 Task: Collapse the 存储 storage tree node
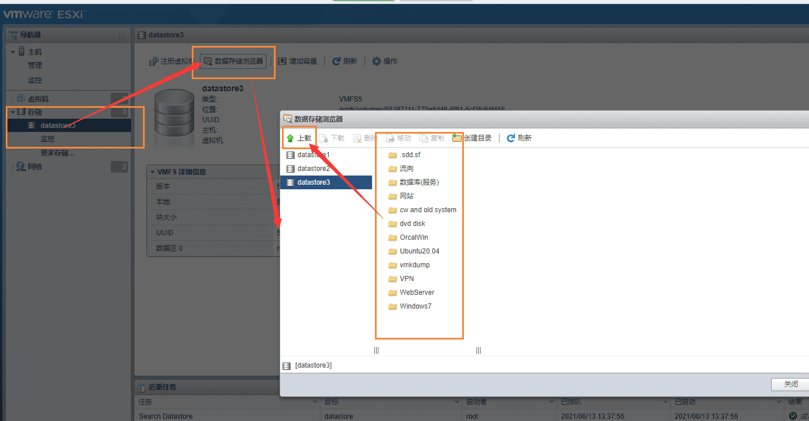13,112
